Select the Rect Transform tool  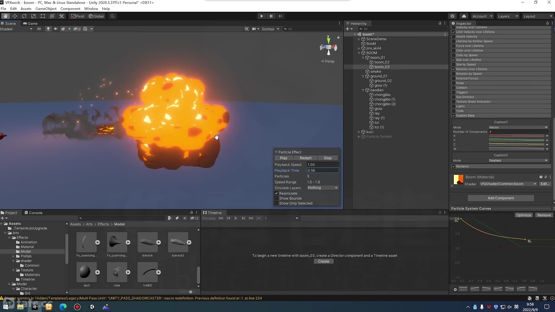[x=42, y=16]
